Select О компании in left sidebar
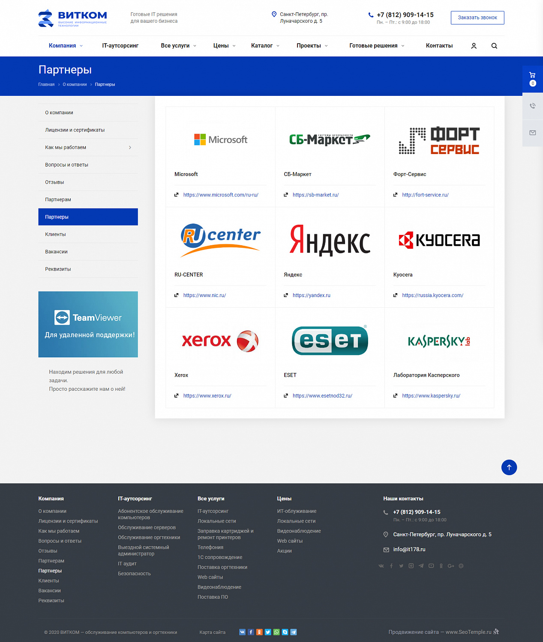 coord(88,113)
